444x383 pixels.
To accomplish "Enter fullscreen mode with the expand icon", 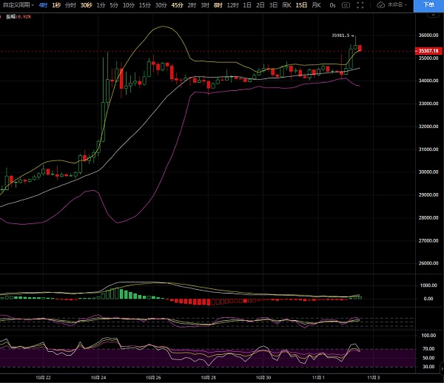I will click(x=363, y=5).
